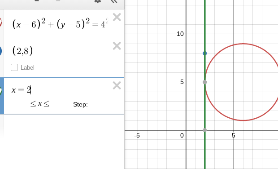Delete the x = 2 expression
The width and height of the screenshot is (278, 169).
click(117, 85)
